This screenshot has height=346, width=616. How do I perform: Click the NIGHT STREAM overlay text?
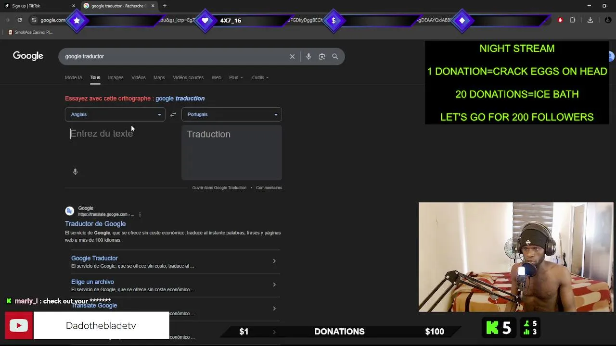tap(517, 49)
